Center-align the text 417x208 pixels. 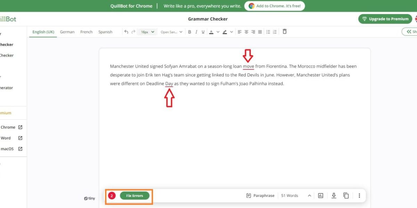[246, 32]
